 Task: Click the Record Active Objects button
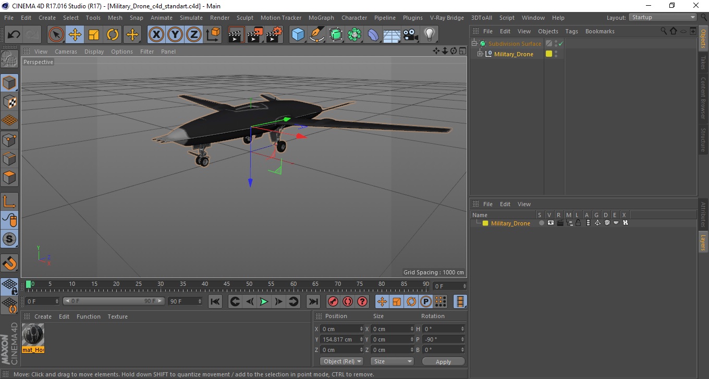[x=333, y=301]
